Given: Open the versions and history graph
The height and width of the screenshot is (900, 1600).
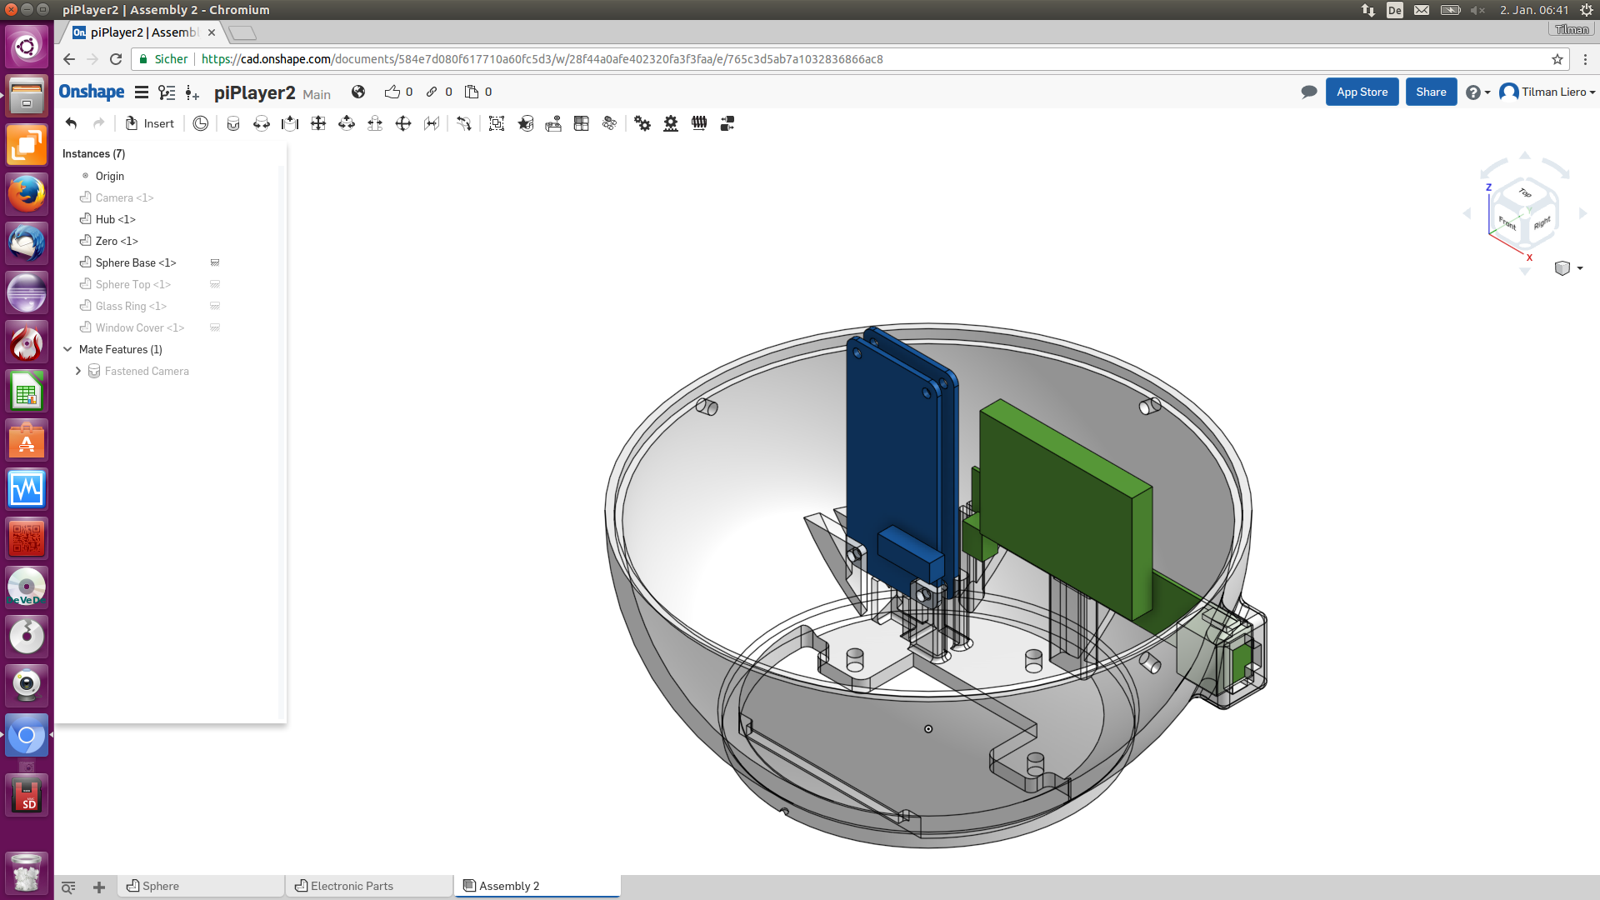Looking at the screenshot, I should pyautogui.click(x=167, y=92).
